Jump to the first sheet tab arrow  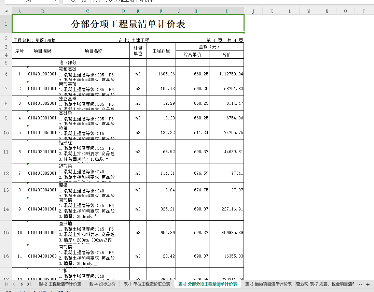7,284
